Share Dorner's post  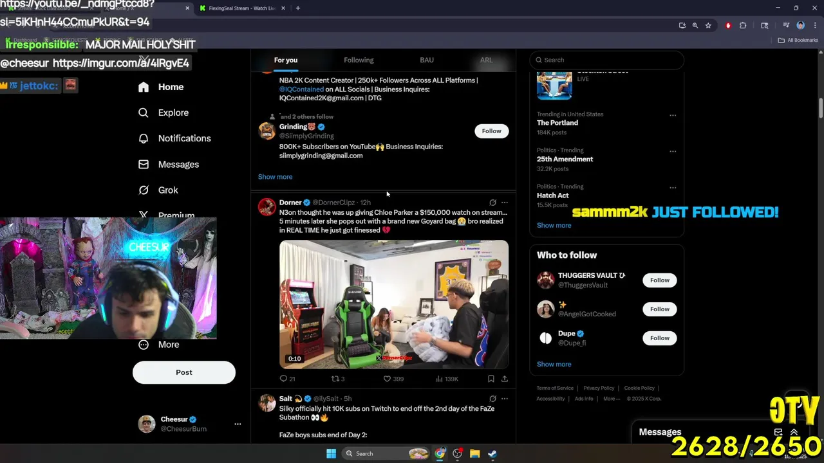(505, 379)
